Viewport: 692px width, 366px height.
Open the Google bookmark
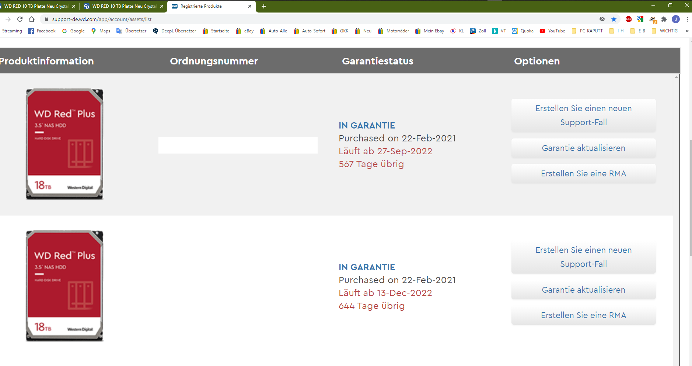[x=73, y=31]
